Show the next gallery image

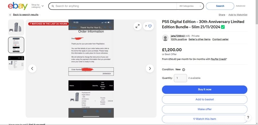coord(150,69)
